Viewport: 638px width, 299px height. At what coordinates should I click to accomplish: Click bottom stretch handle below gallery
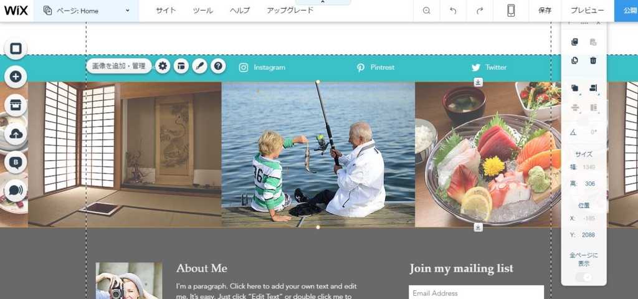click(x=478, y=227)
